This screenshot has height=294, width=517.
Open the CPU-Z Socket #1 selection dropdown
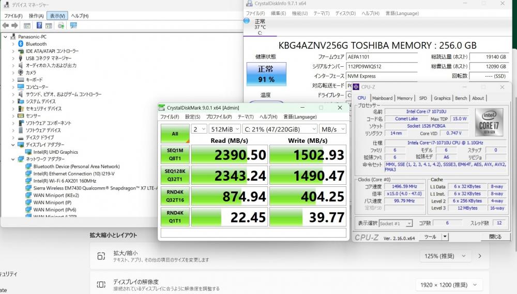(396, 224)
